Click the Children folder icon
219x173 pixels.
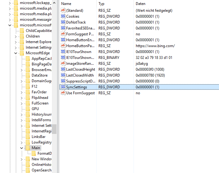[22, 36]
